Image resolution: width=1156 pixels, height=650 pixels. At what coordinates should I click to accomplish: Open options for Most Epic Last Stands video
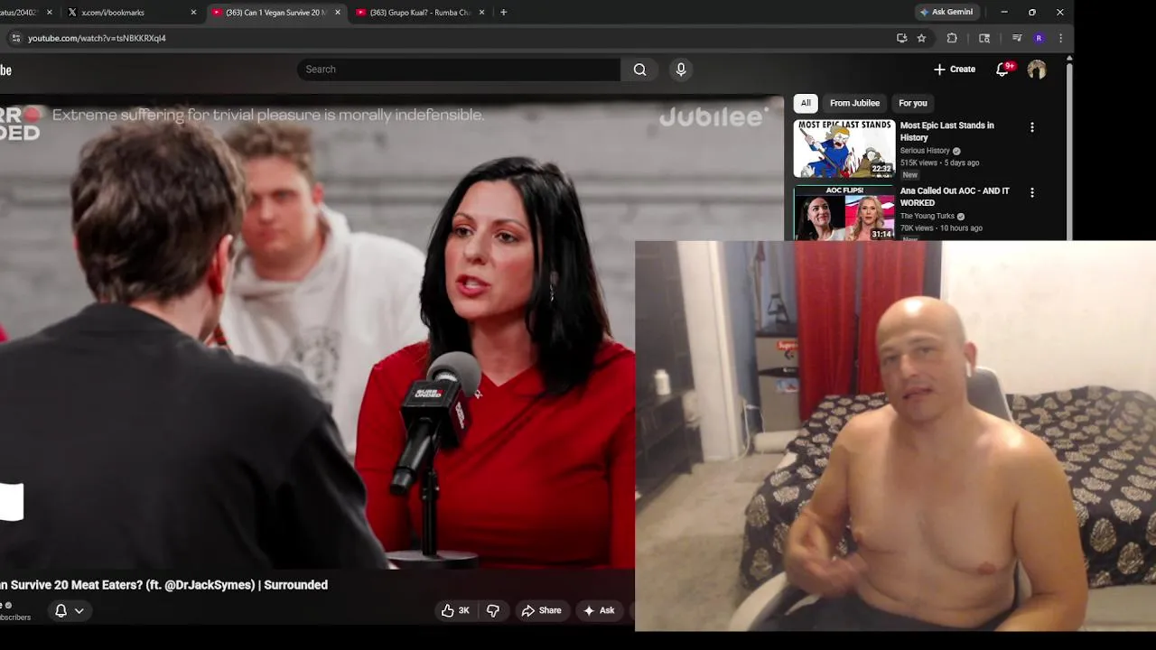click(1032, 127)
